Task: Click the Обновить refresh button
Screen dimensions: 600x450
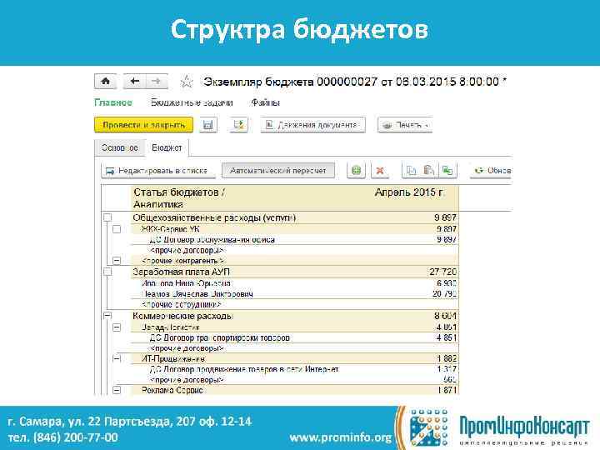Action: (492, 170)
